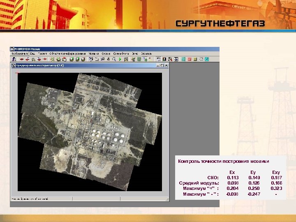This screenshot has width=296, height=222.
Task: Open the Проект menu
Action: (x=42, y=53)
